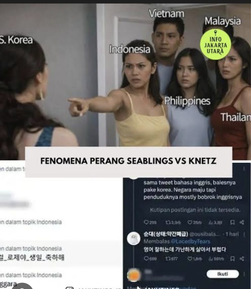
Task: Share the Korean reply tweet
Action: pyautogui.click(x=242, y=259)
